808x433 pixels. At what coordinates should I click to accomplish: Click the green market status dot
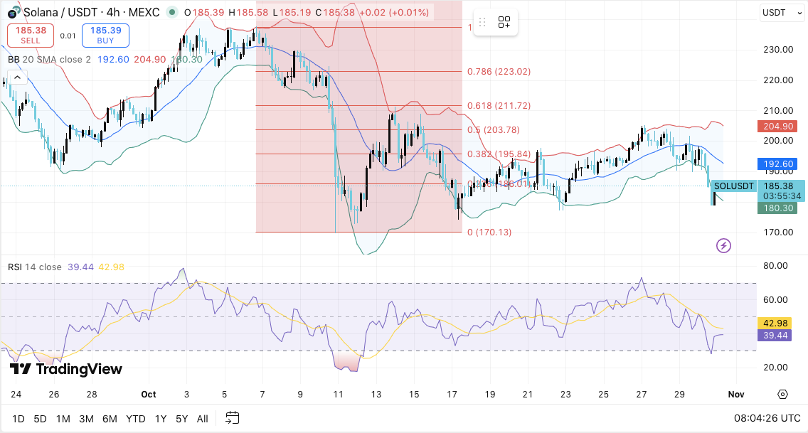pyautogui.click(x=173, y=12)
